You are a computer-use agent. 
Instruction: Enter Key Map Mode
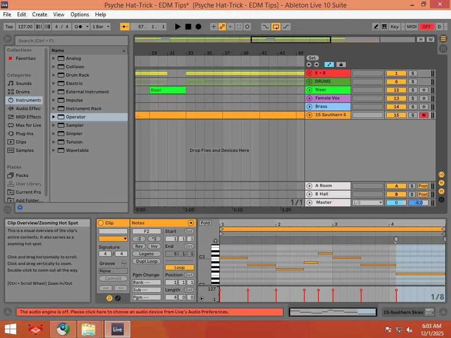(394, 27)
